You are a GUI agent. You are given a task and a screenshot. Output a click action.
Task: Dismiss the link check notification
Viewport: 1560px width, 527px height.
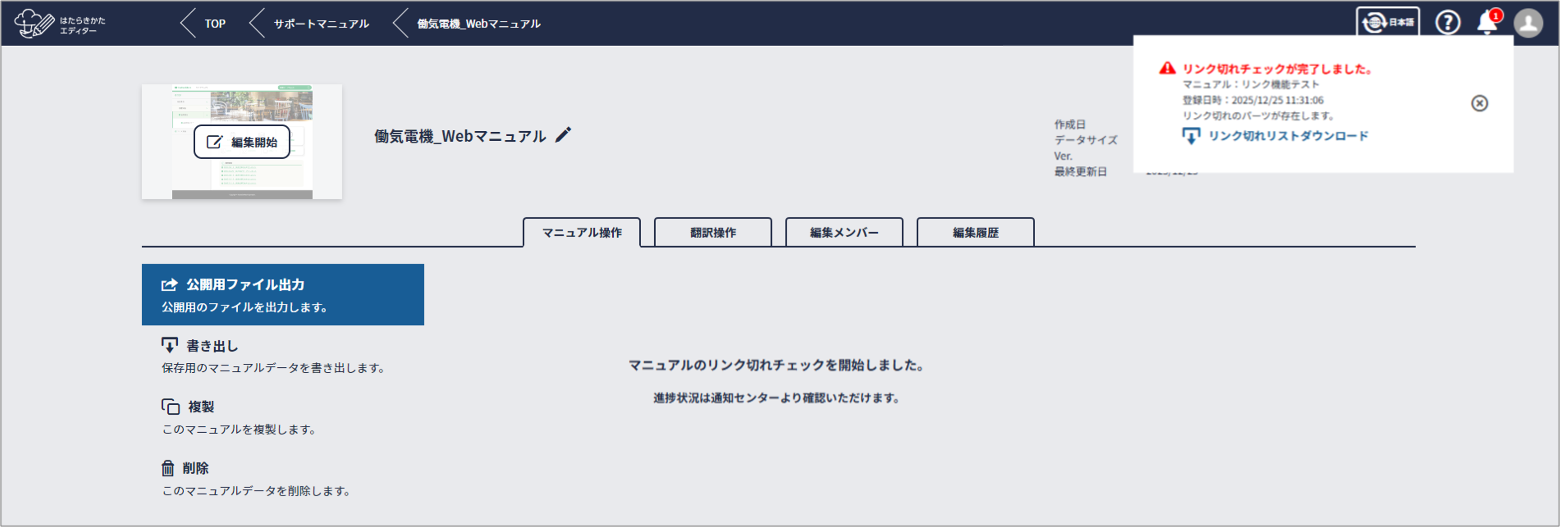pos(1479,103)
